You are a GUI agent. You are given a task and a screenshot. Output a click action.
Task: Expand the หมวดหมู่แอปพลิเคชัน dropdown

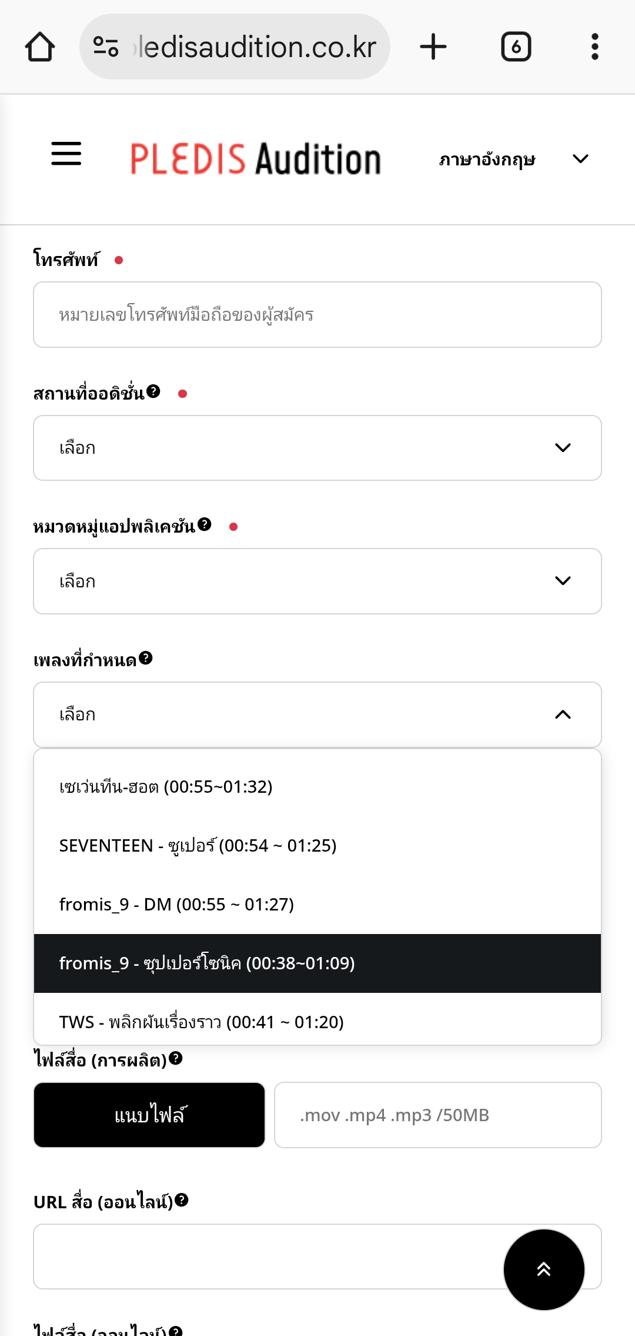click(x=317, y=581)
